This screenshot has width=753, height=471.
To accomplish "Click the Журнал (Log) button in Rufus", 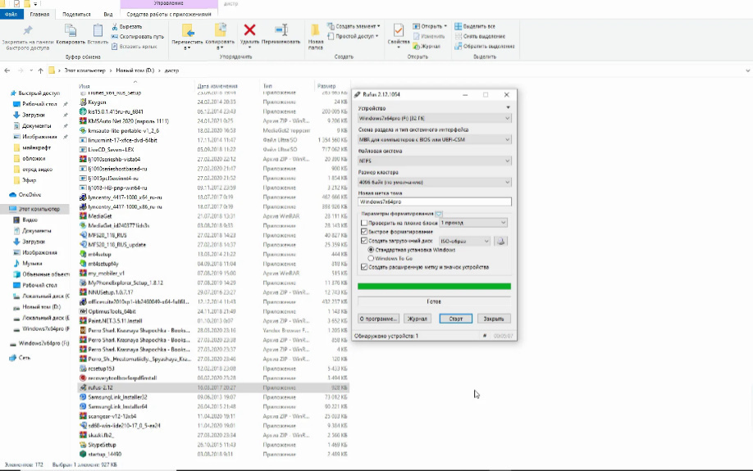I will [418, 319].
